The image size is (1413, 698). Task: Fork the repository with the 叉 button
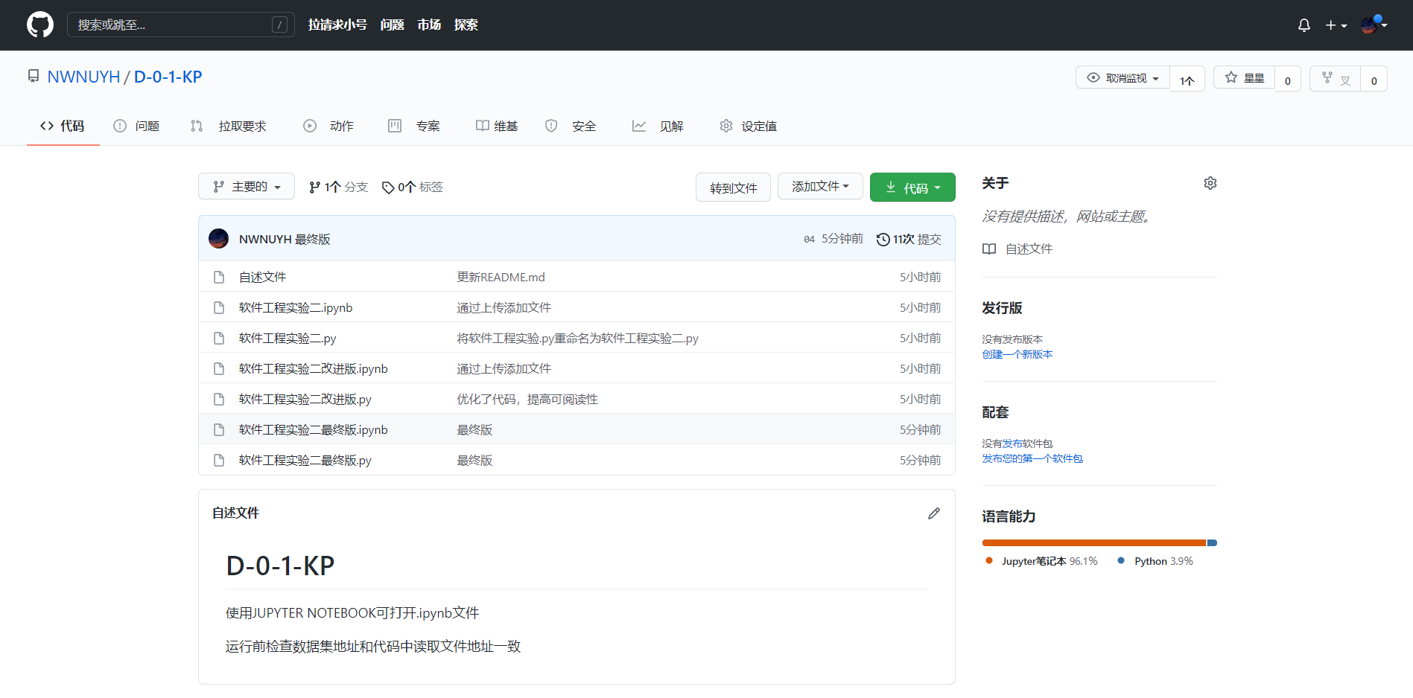pyautogui.click(x=1335, y=78)
